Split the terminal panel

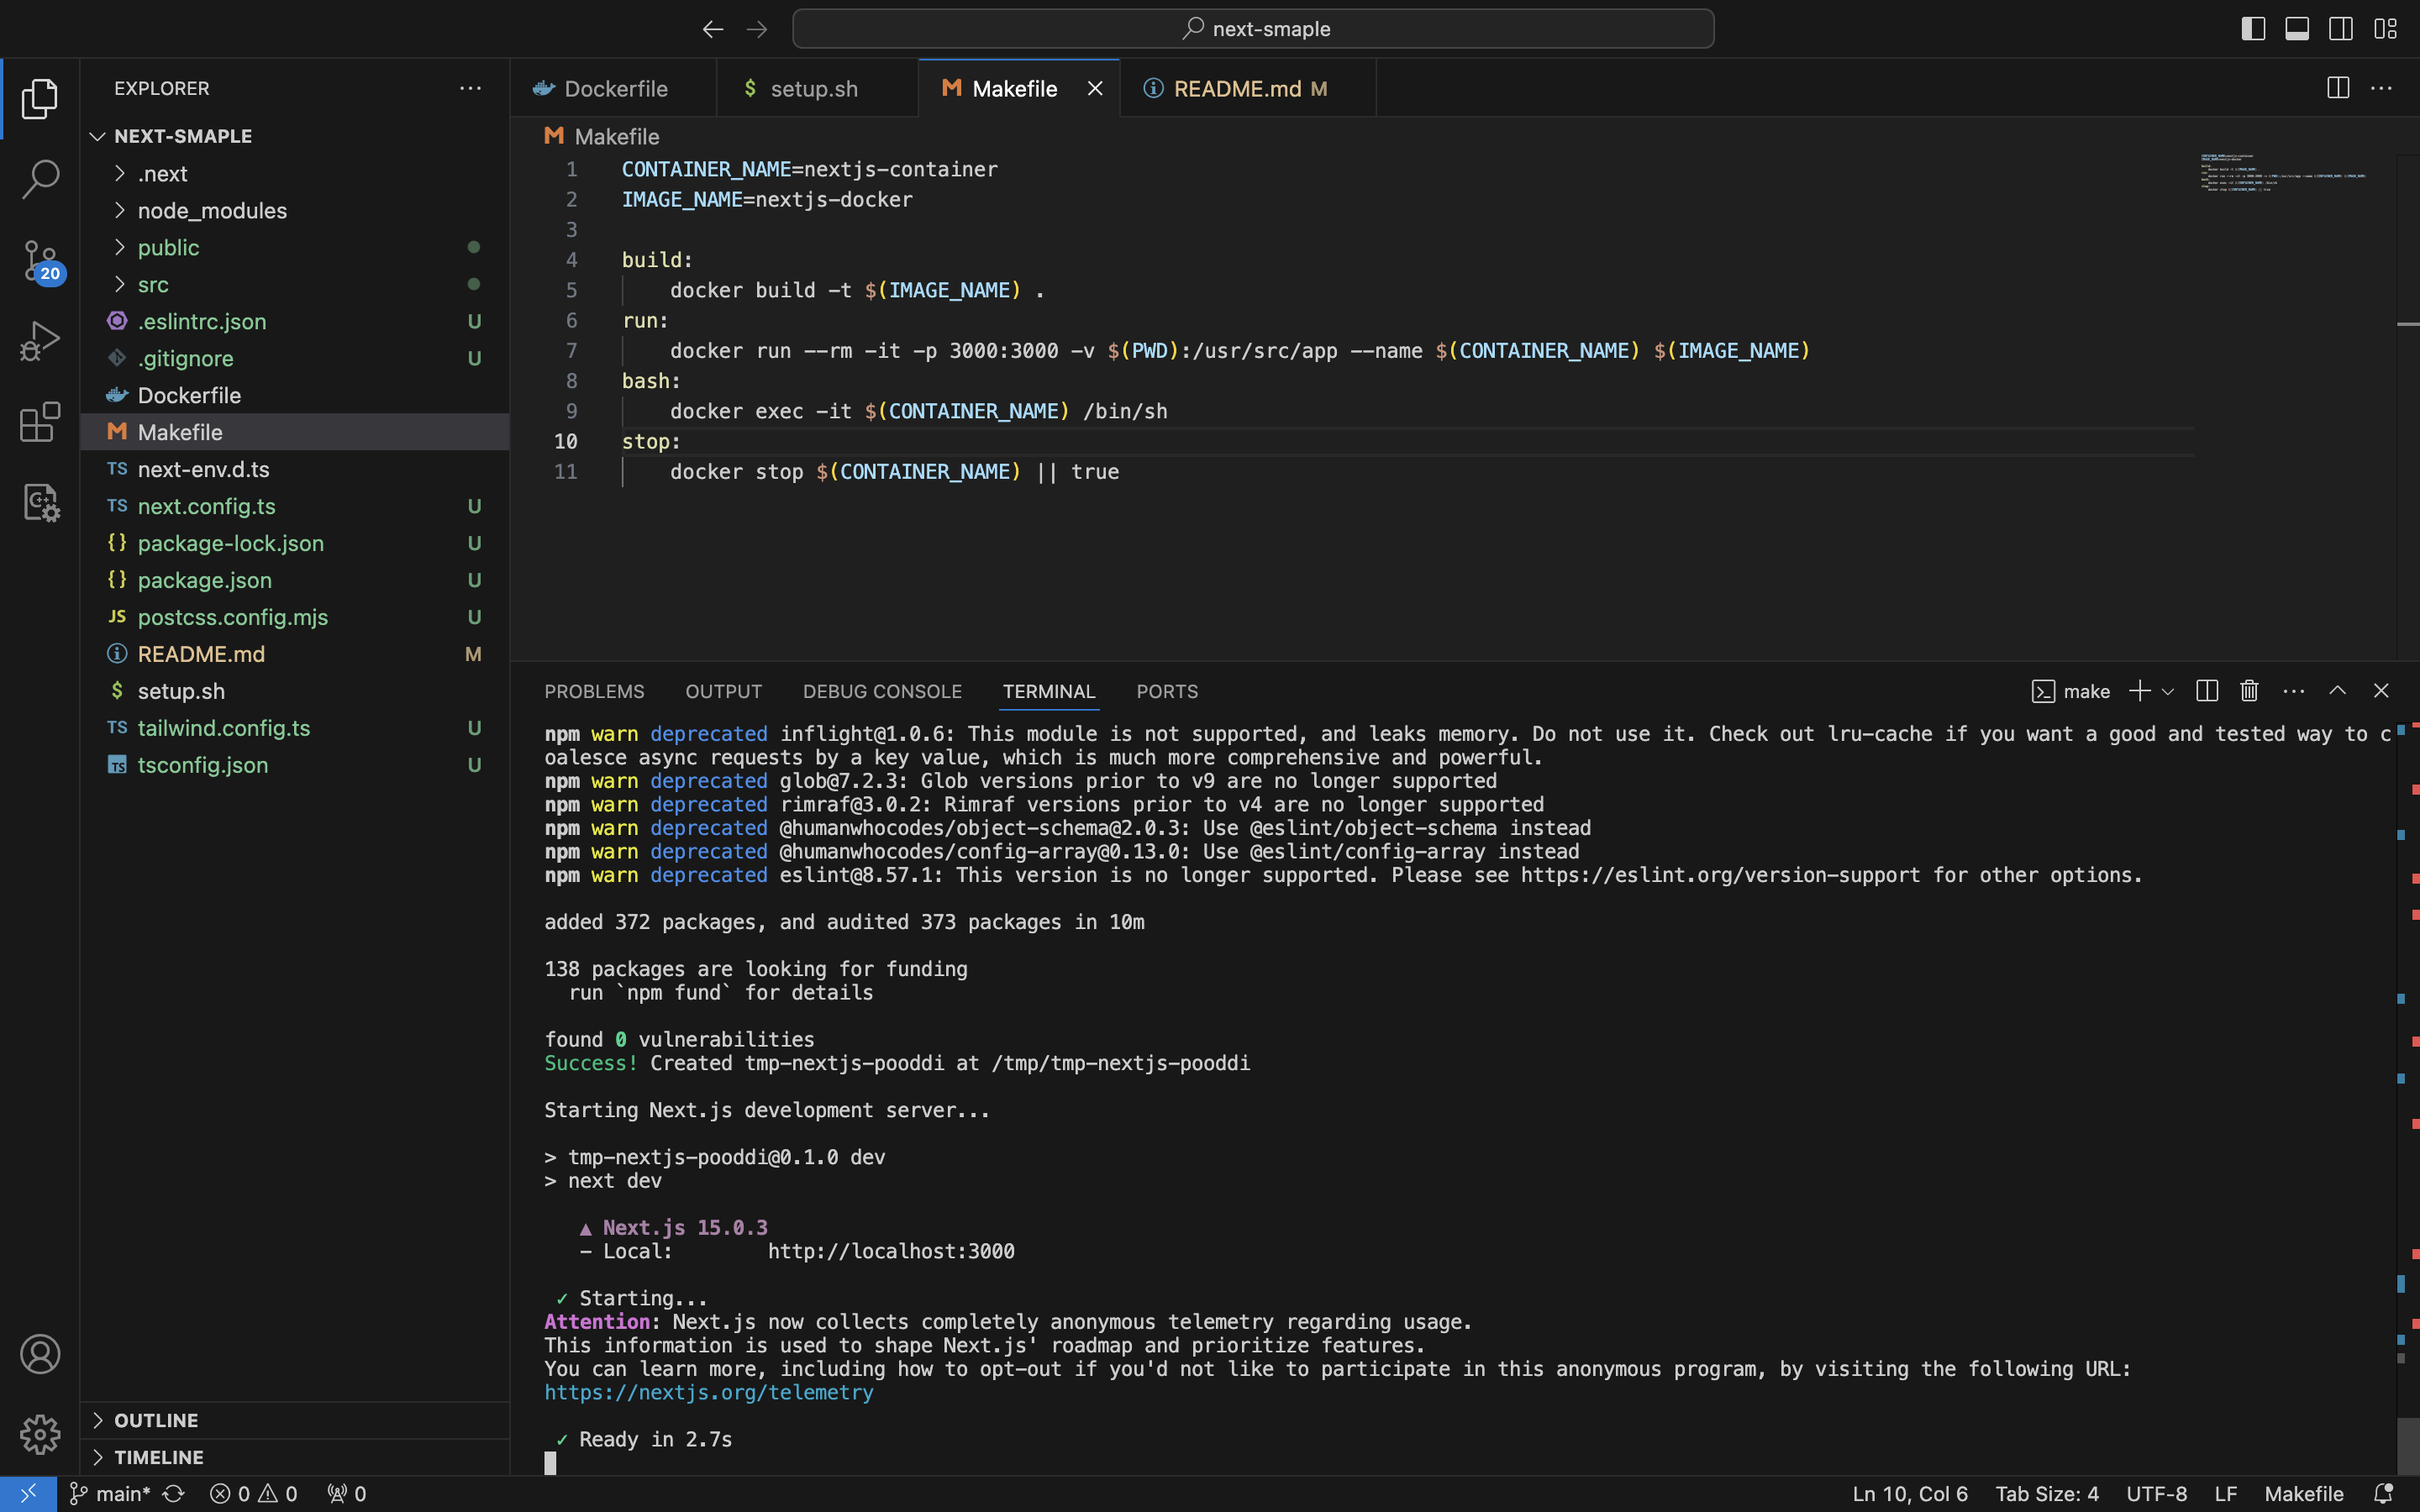click(2207, 691)
